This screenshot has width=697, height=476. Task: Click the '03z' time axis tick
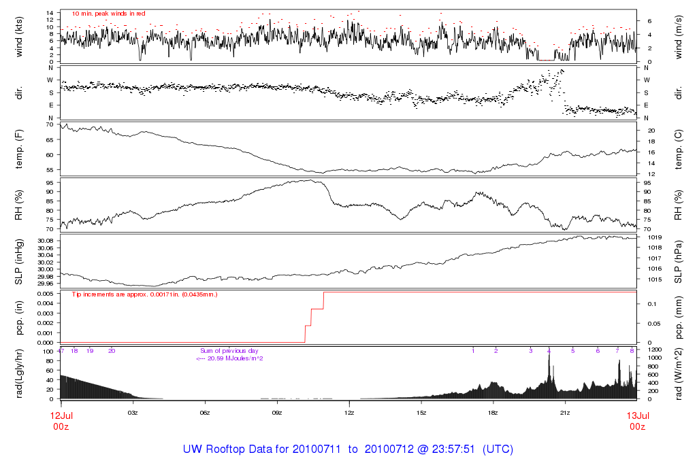(133, 413)
